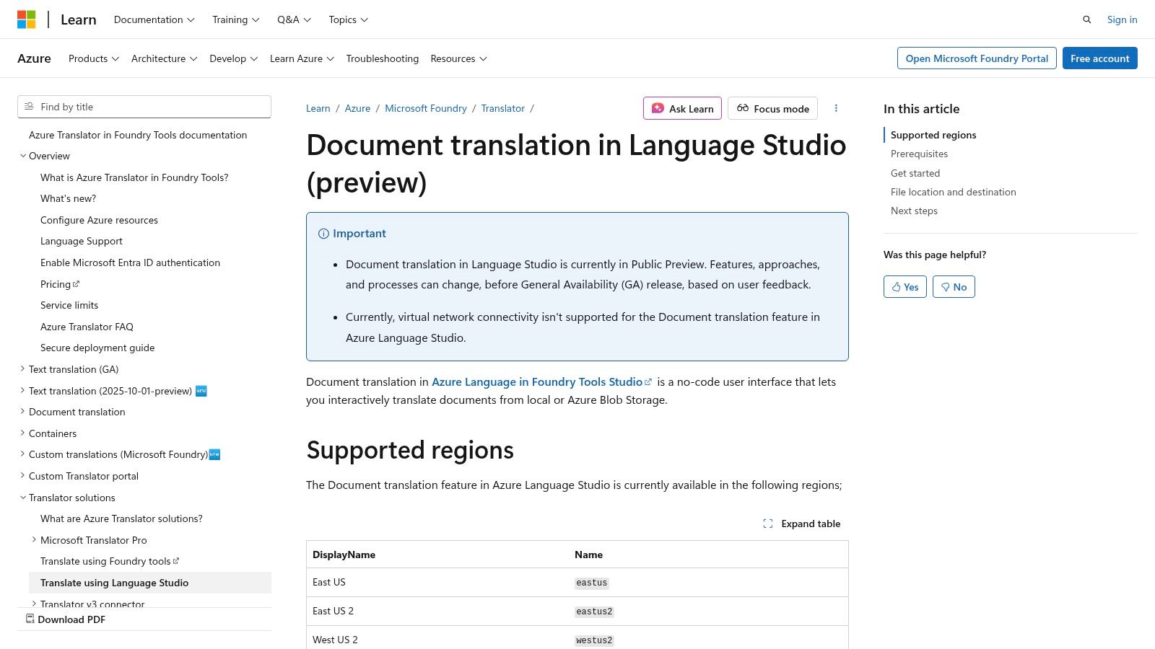Follow the Azure Language in Foundry Tools Studio link
Screen dimensions: 1155x649
pos(537,381)
